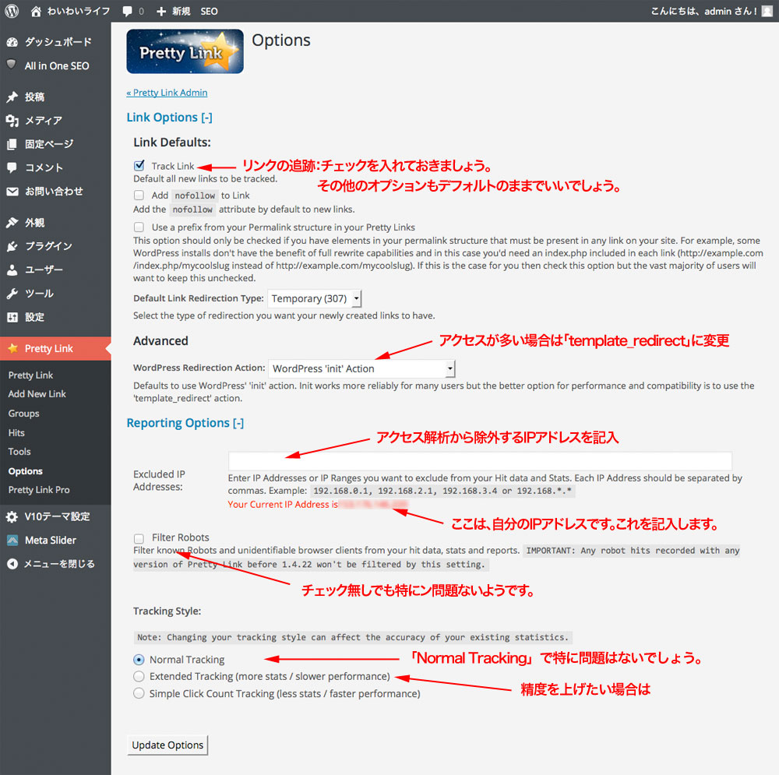The width and height of the screenshot is (779, 775).
Task: Click the ツール wrench icon
Action: [12, 294]
